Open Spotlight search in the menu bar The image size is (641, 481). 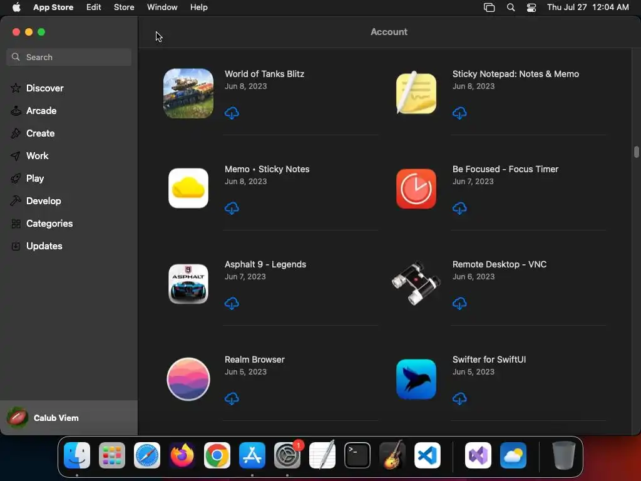(x=511, y=8)
